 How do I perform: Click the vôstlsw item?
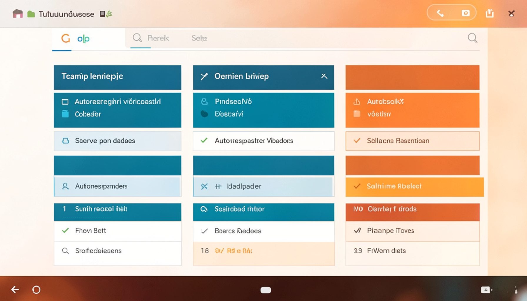pyautogui.click(x=379, y=114)
